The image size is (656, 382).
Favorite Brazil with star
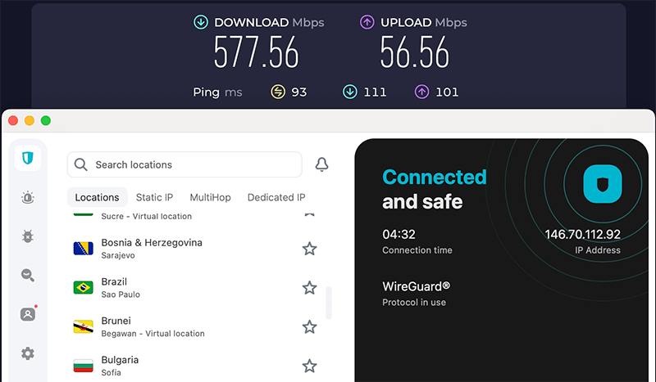pyautogui.click(x=310, y=288)
